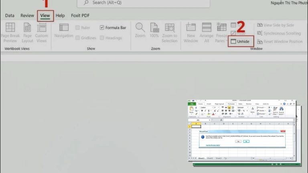Click Reset Window Position
This screenshot has width=308, height=173.
point(280,42)
